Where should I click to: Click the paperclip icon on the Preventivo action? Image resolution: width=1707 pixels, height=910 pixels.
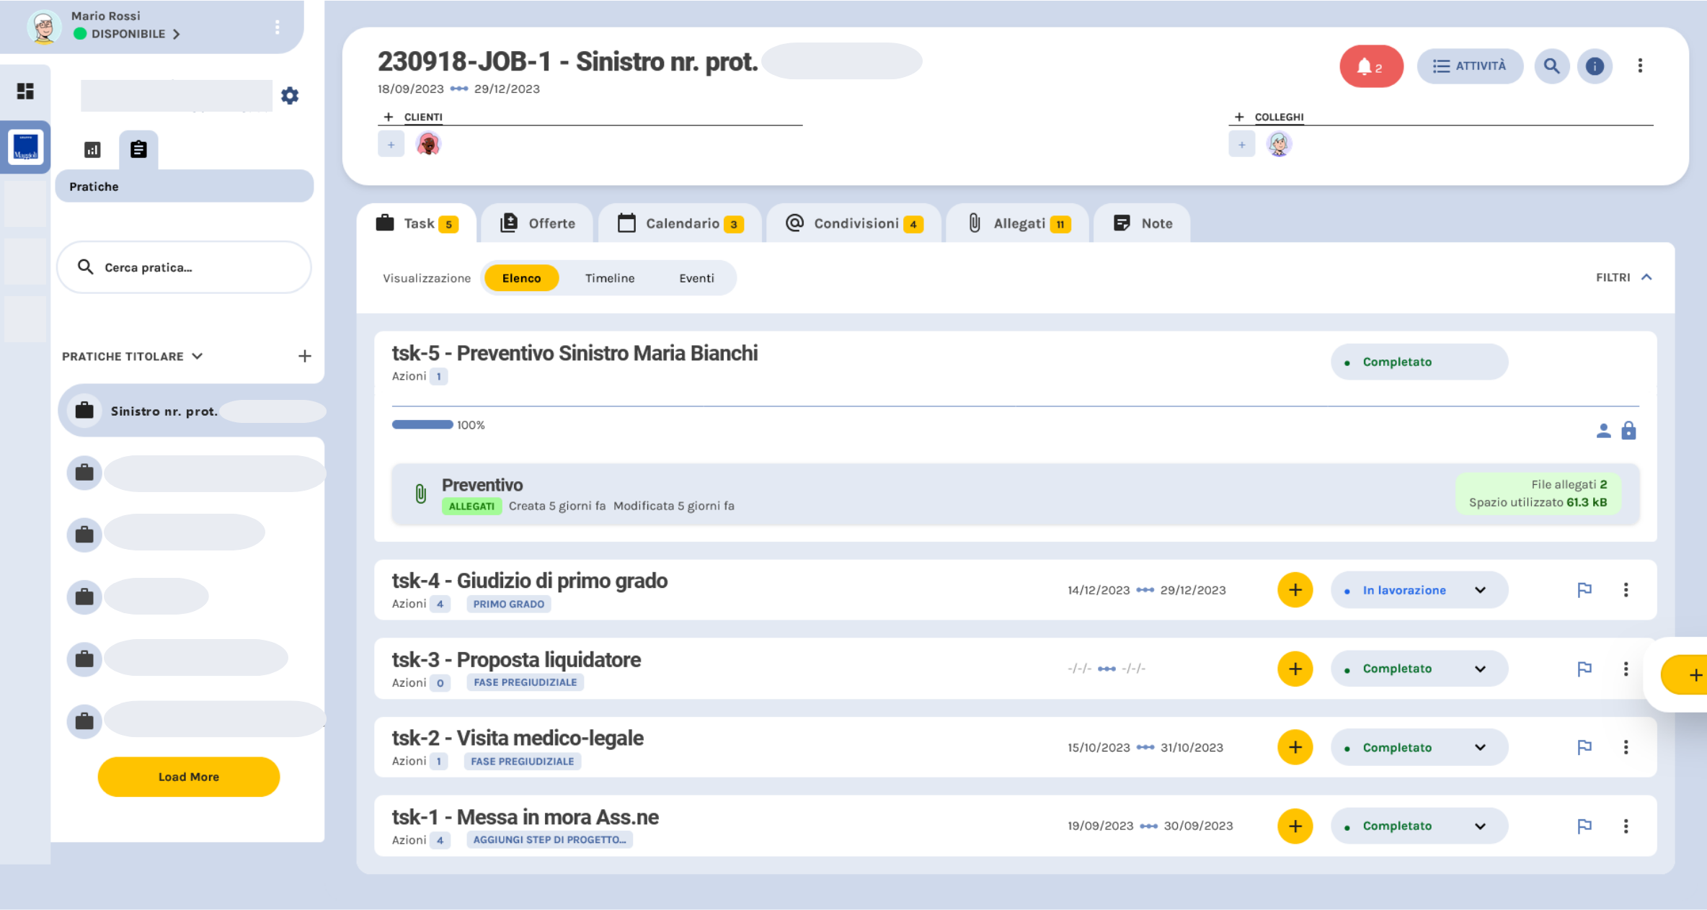[x=420, y=494]
